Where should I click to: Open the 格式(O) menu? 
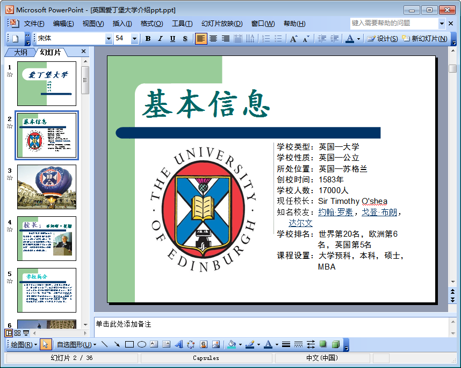pyautogui.click(x=152, y=24)
